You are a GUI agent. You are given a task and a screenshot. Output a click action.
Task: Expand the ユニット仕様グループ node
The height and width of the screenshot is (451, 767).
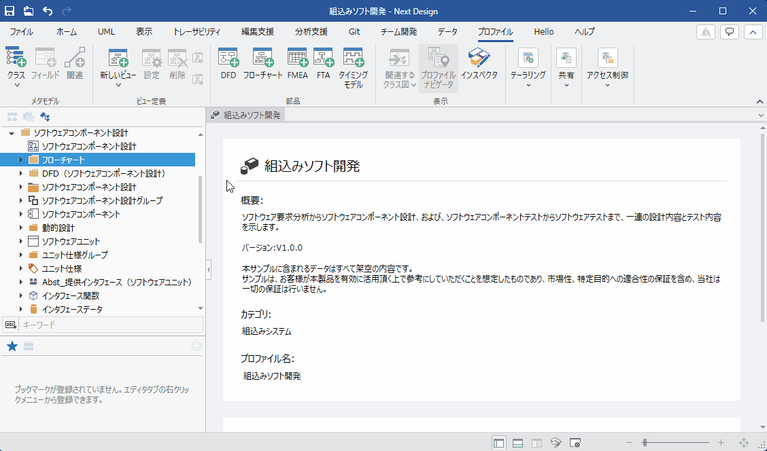[x=20, y=255]
